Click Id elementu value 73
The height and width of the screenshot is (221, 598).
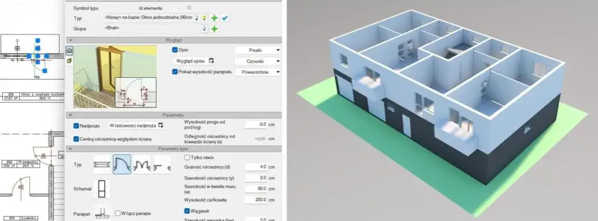[189, 8]
